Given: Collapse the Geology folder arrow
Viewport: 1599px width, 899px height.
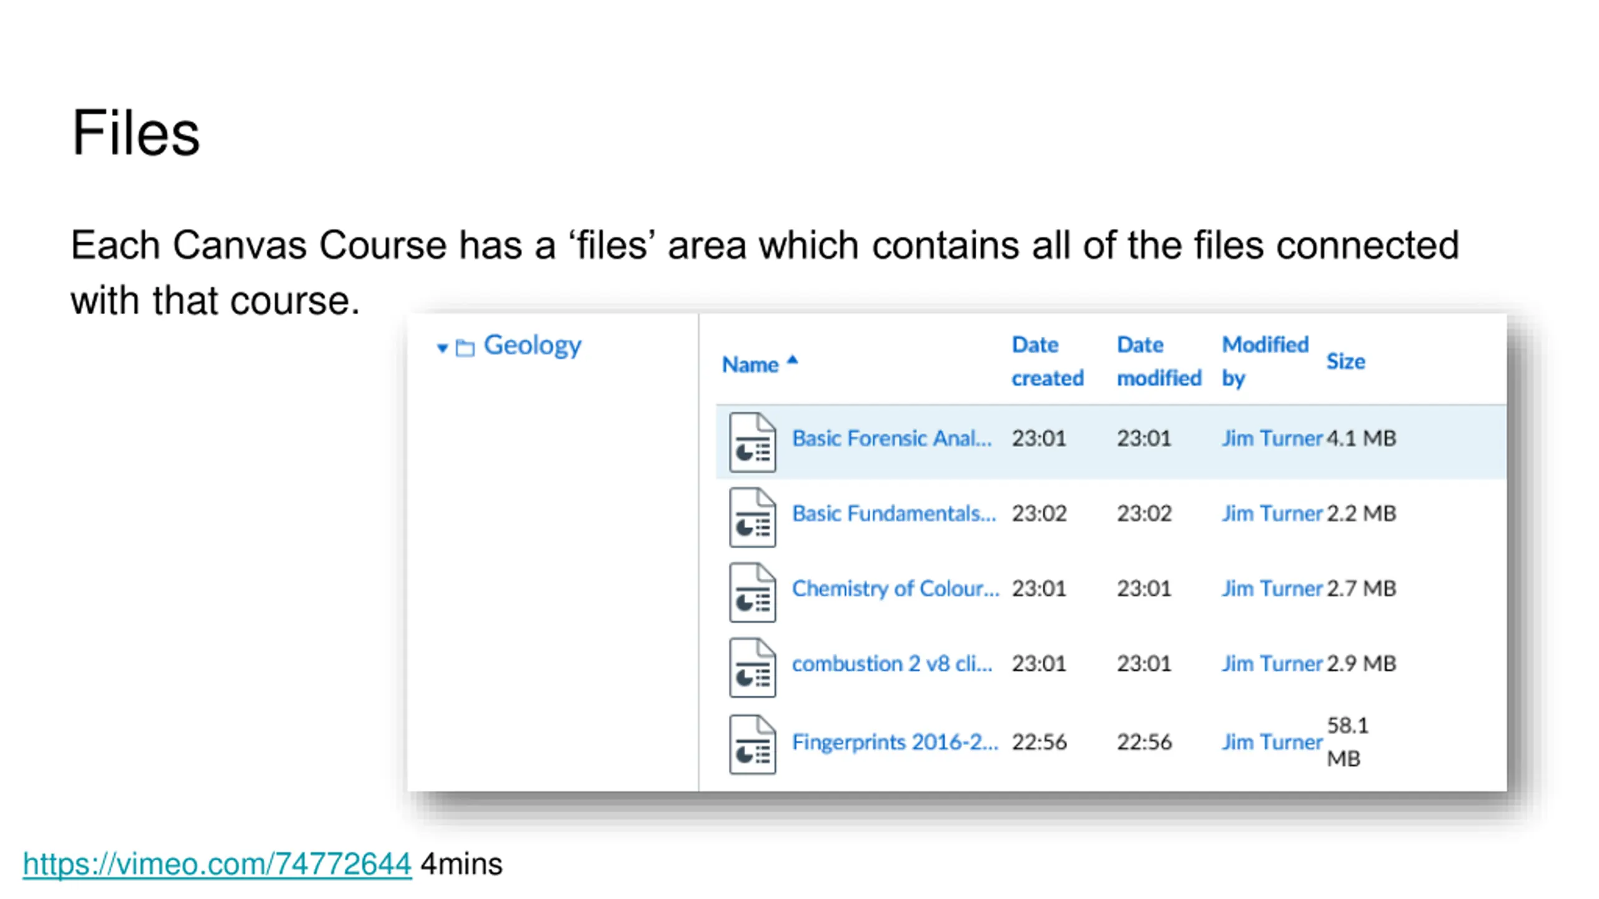Looking at the screenshot, I should pyautogui.click(x=442, y=348).
